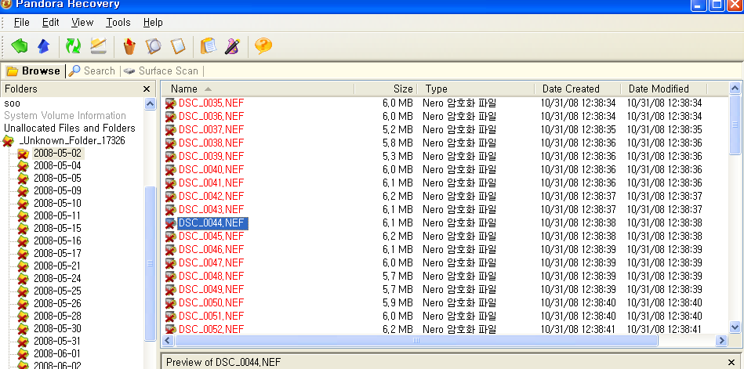Image resolution: width=744 pixels, height=369 pixels.
Task: Close the Preview of DSC_0044.NEF panel
Action: pos(731,363)
